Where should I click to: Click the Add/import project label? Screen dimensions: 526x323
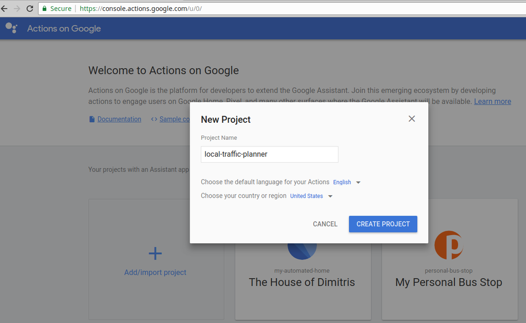click(x=155, y=272)
